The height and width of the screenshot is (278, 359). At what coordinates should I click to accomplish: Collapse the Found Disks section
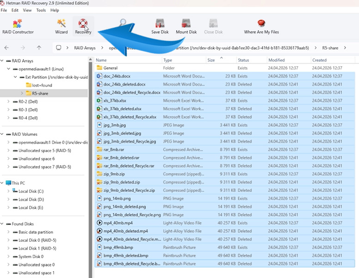(2, 224)
